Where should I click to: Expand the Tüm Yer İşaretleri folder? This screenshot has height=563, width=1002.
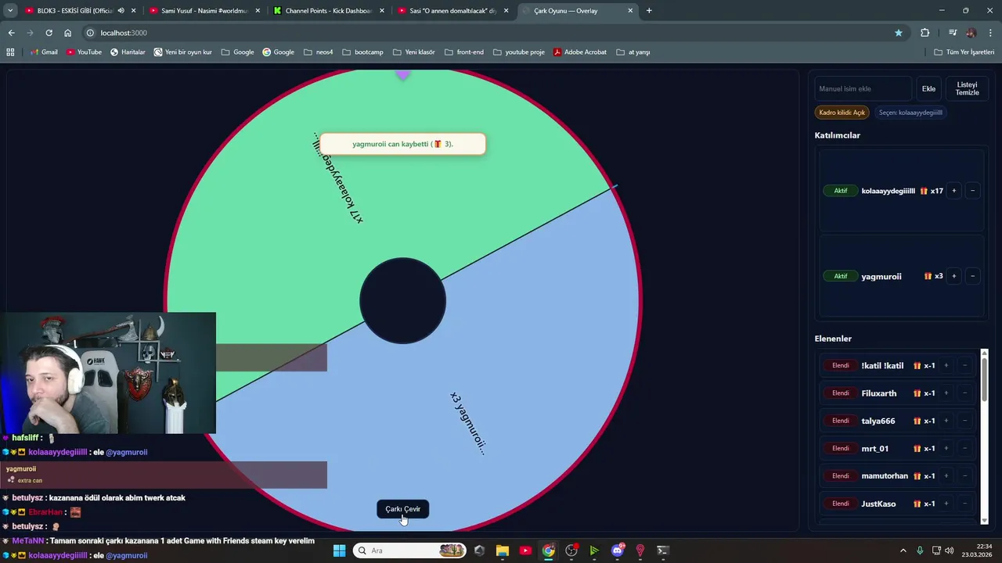point(964,52)
